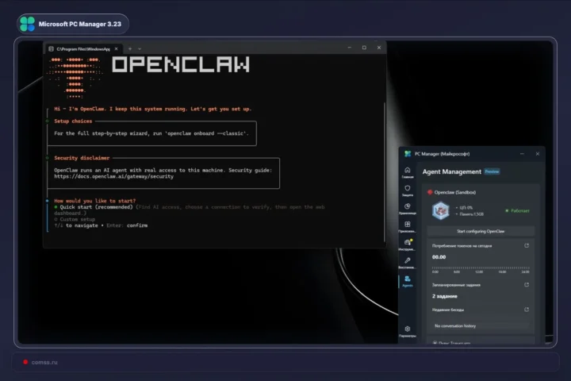
Task: Click the terminal vertical scrollbar
Action: coord(385,171)
